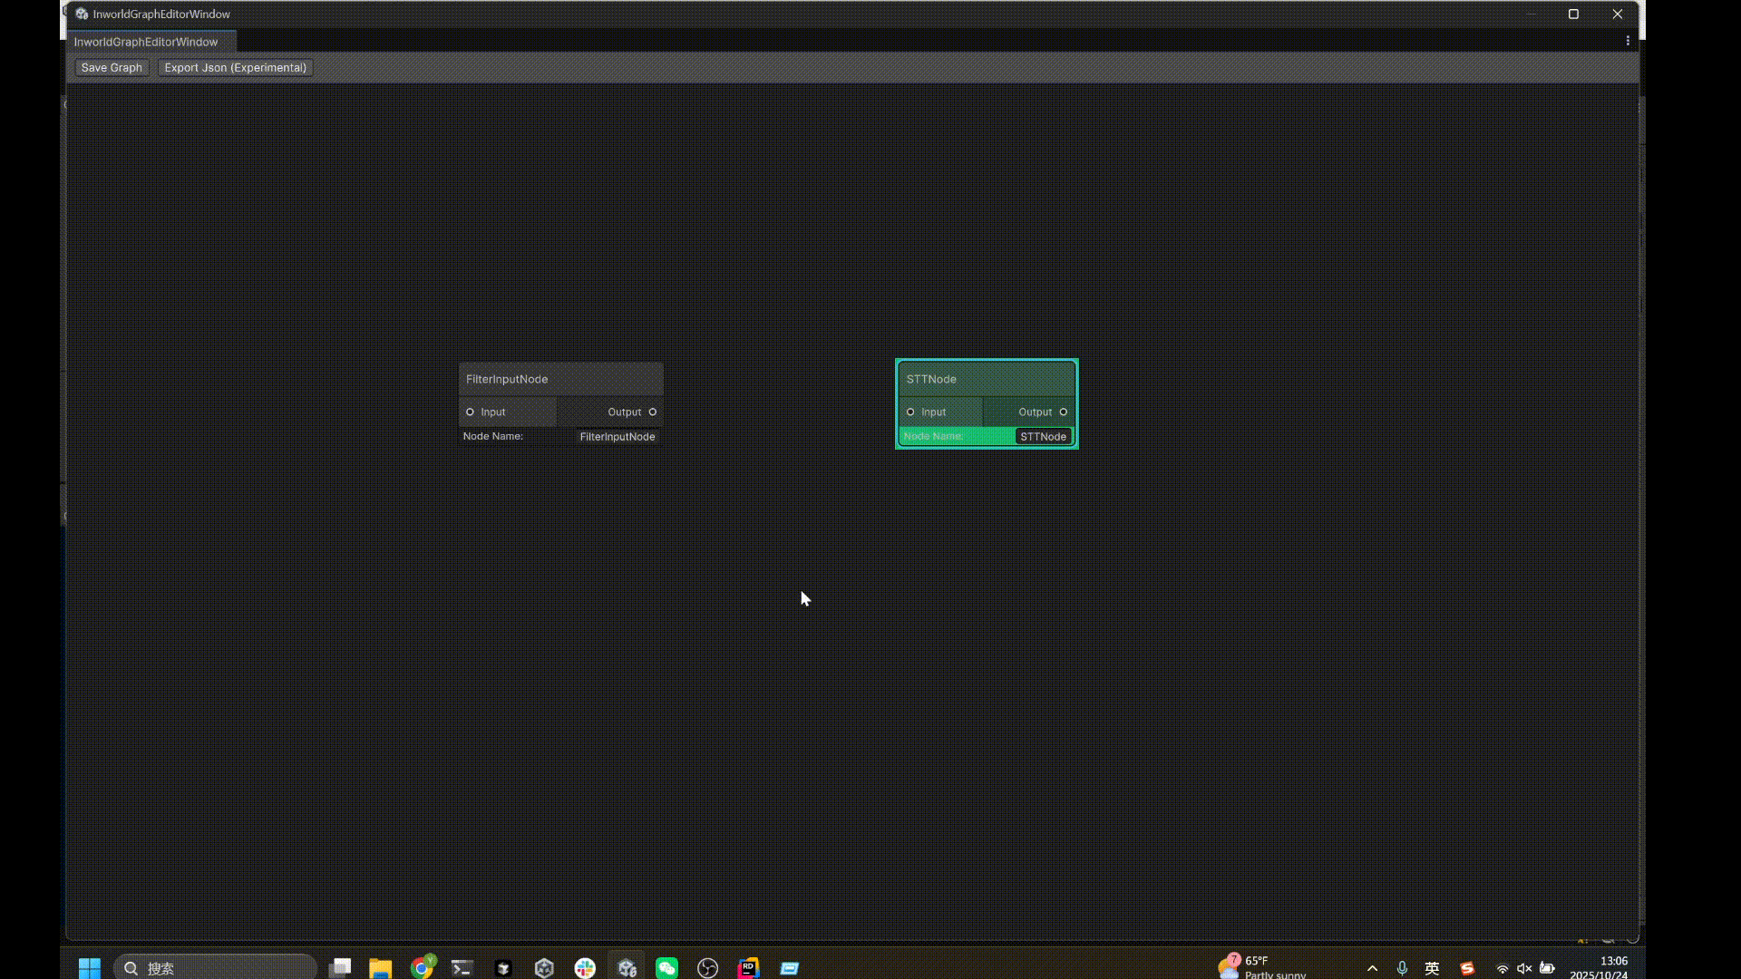1741x979 pixels.
Task: Open the editor window's overflow menu
Action: (x=1628, y=41)
